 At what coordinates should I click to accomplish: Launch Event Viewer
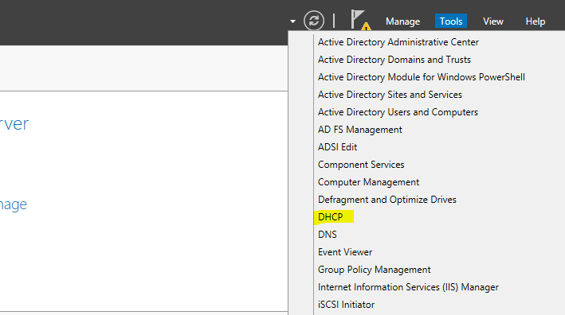pos(345,252)
